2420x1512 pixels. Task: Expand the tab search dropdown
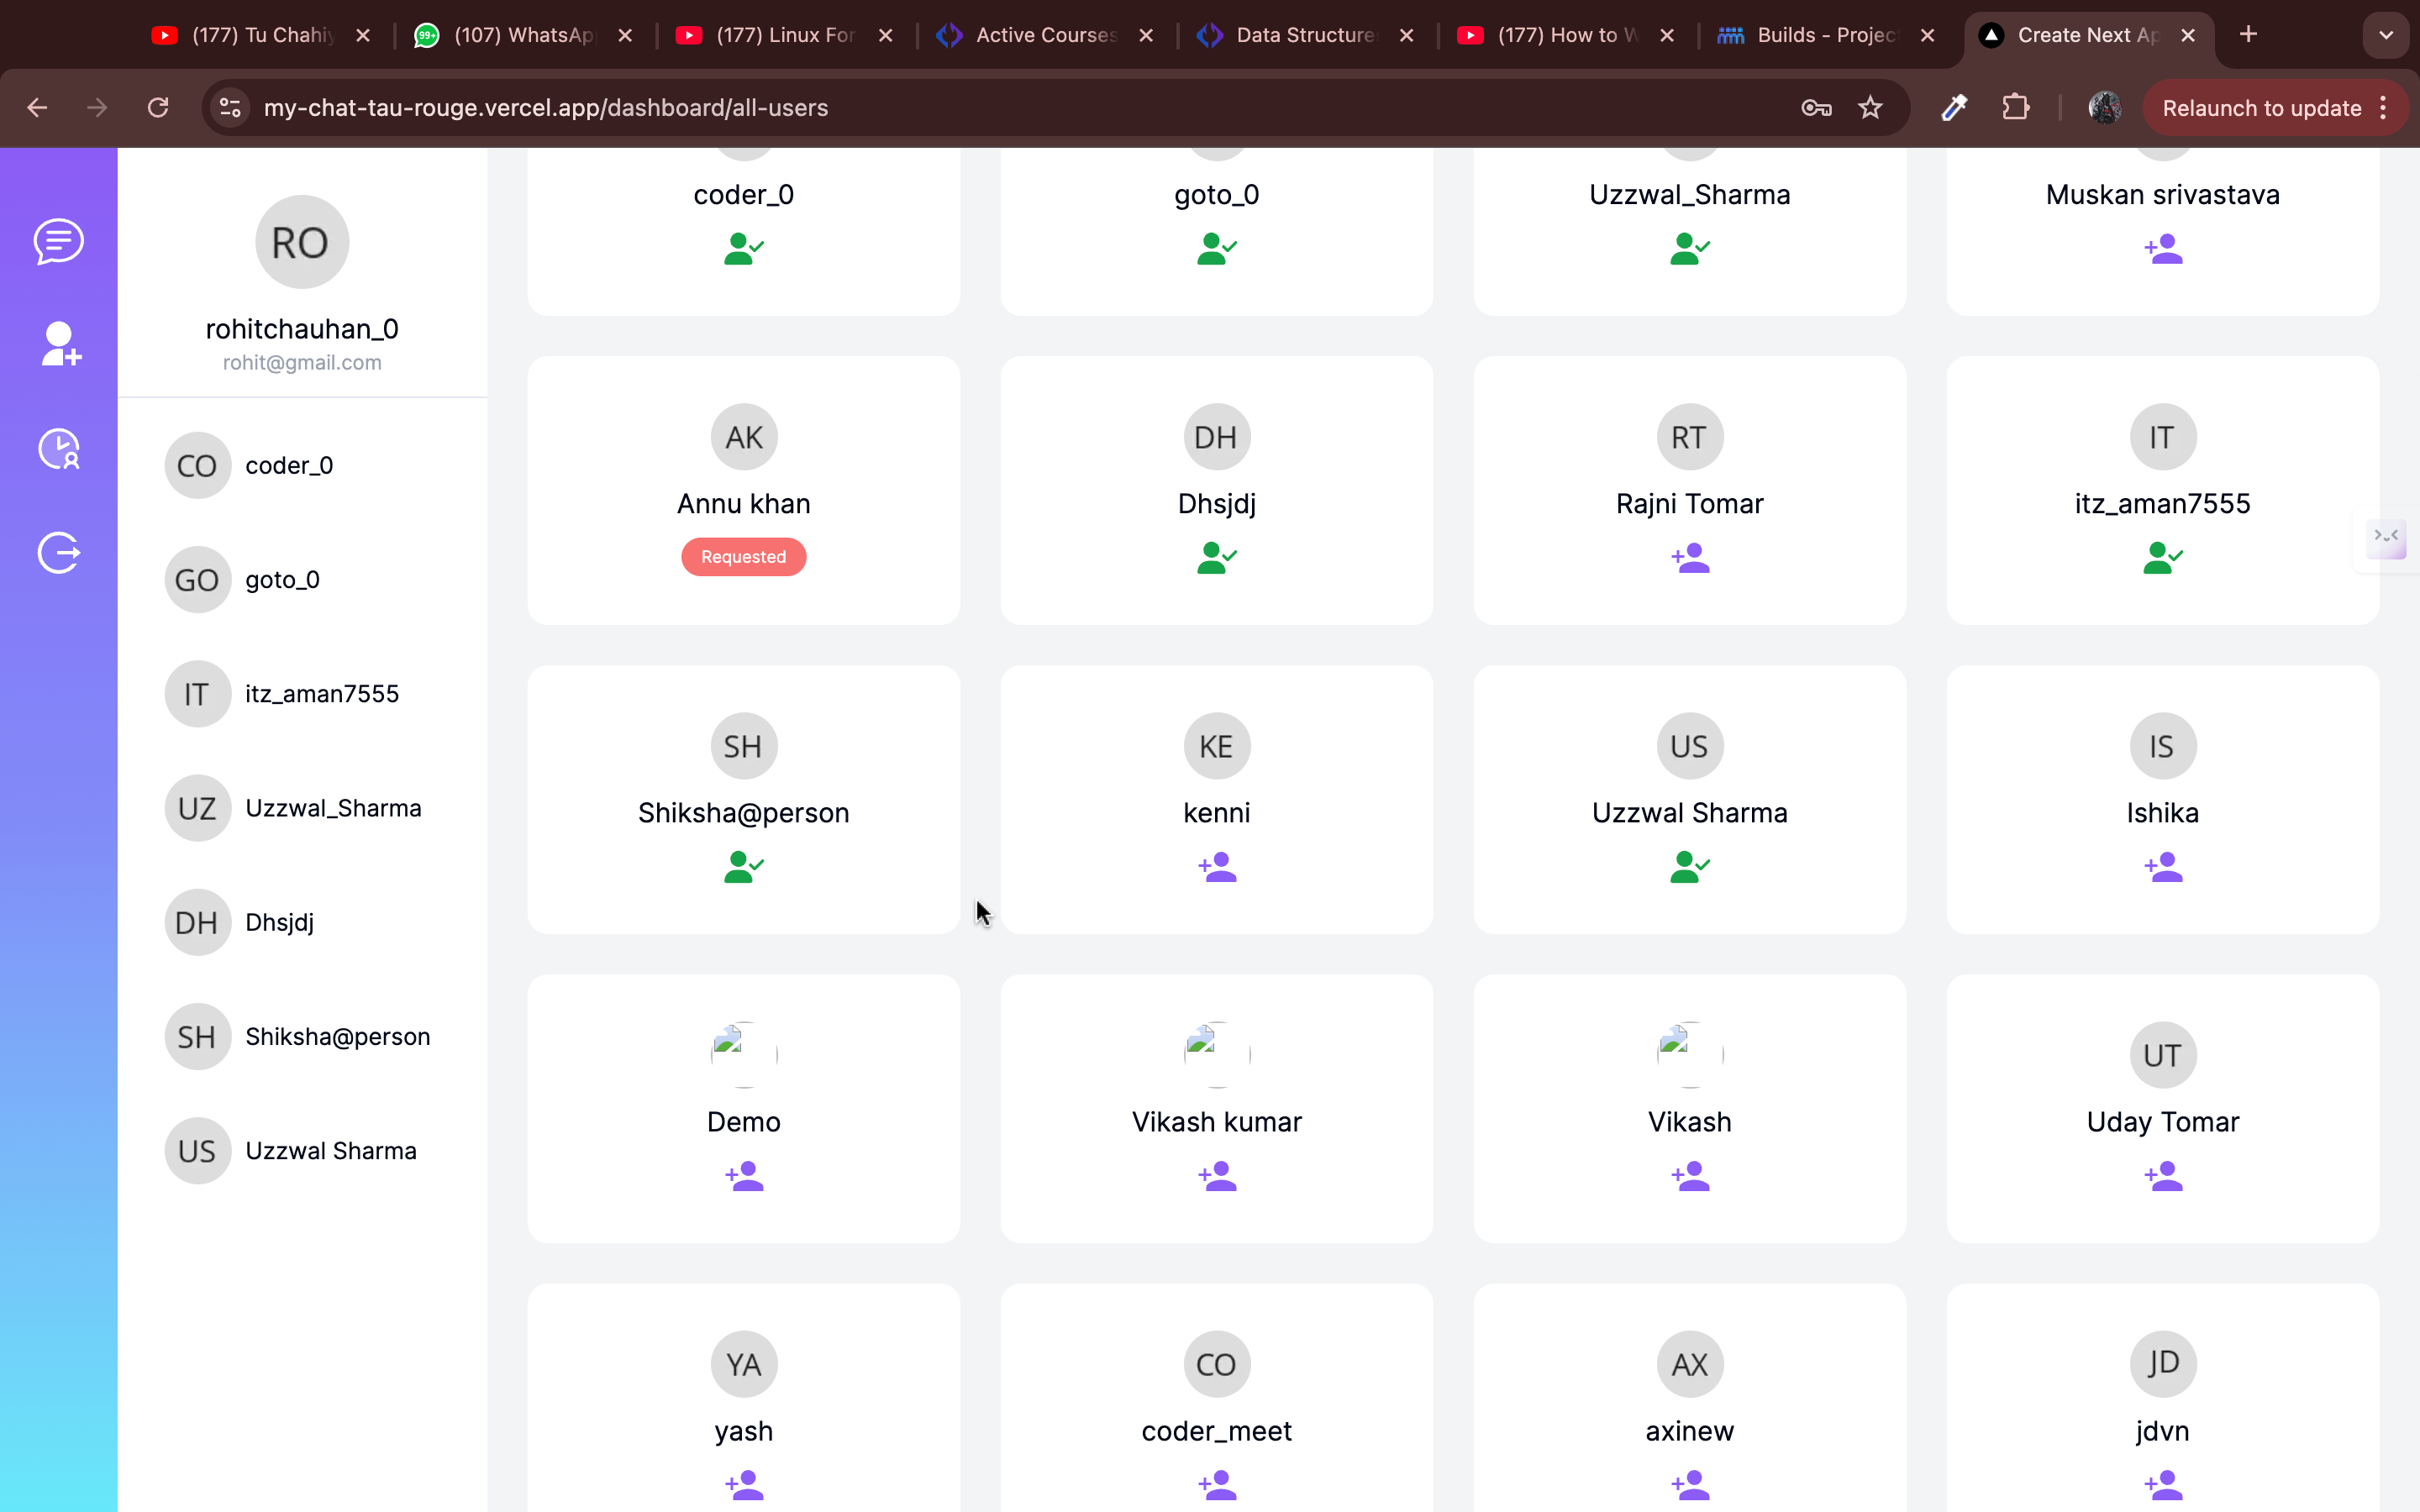(2386, 35)
